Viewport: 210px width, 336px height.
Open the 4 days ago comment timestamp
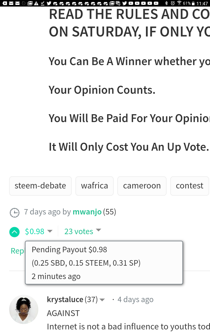click(x=135, y=300)
